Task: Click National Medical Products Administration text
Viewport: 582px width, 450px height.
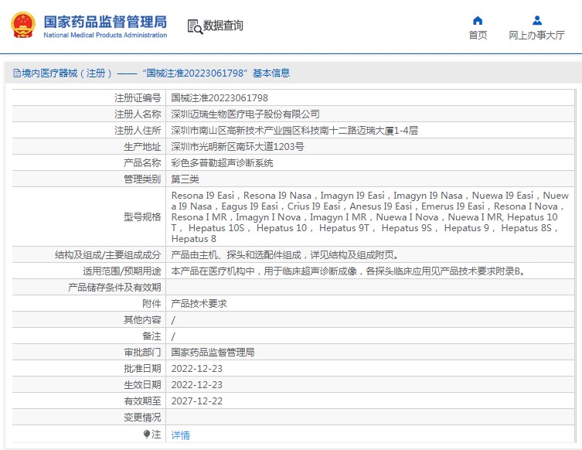Action: tap(105, 36)
